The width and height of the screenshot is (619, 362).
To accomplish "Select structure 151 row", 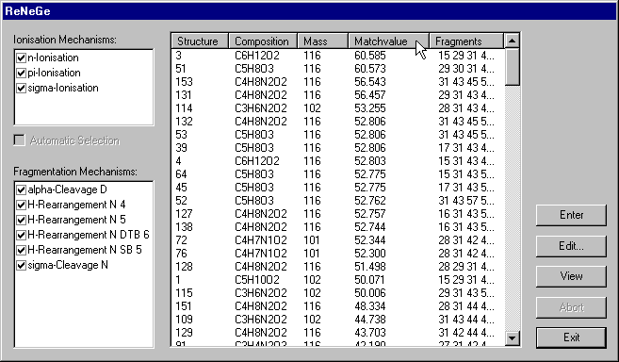I will [338, 306].
